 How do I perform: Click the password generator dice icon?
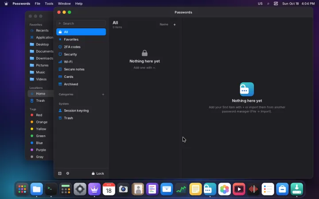coord(60,173)
